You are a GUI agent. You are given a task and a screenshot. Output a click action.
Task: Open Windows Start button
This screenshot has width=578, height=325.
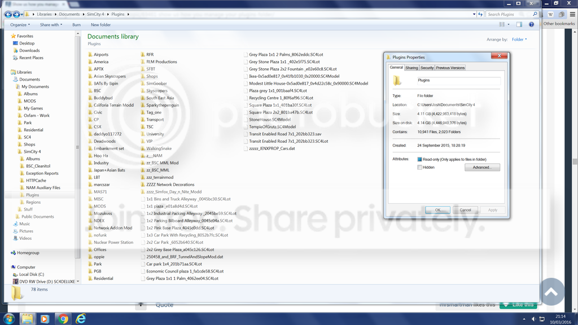coord(9,319)
